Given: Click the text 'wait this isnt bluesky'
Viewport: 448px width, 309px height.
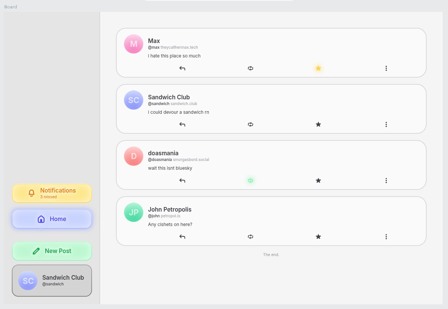Looking at the screenshot, I should click(170, 168).
